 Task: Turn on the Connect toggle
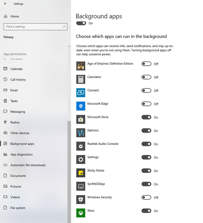146,91
